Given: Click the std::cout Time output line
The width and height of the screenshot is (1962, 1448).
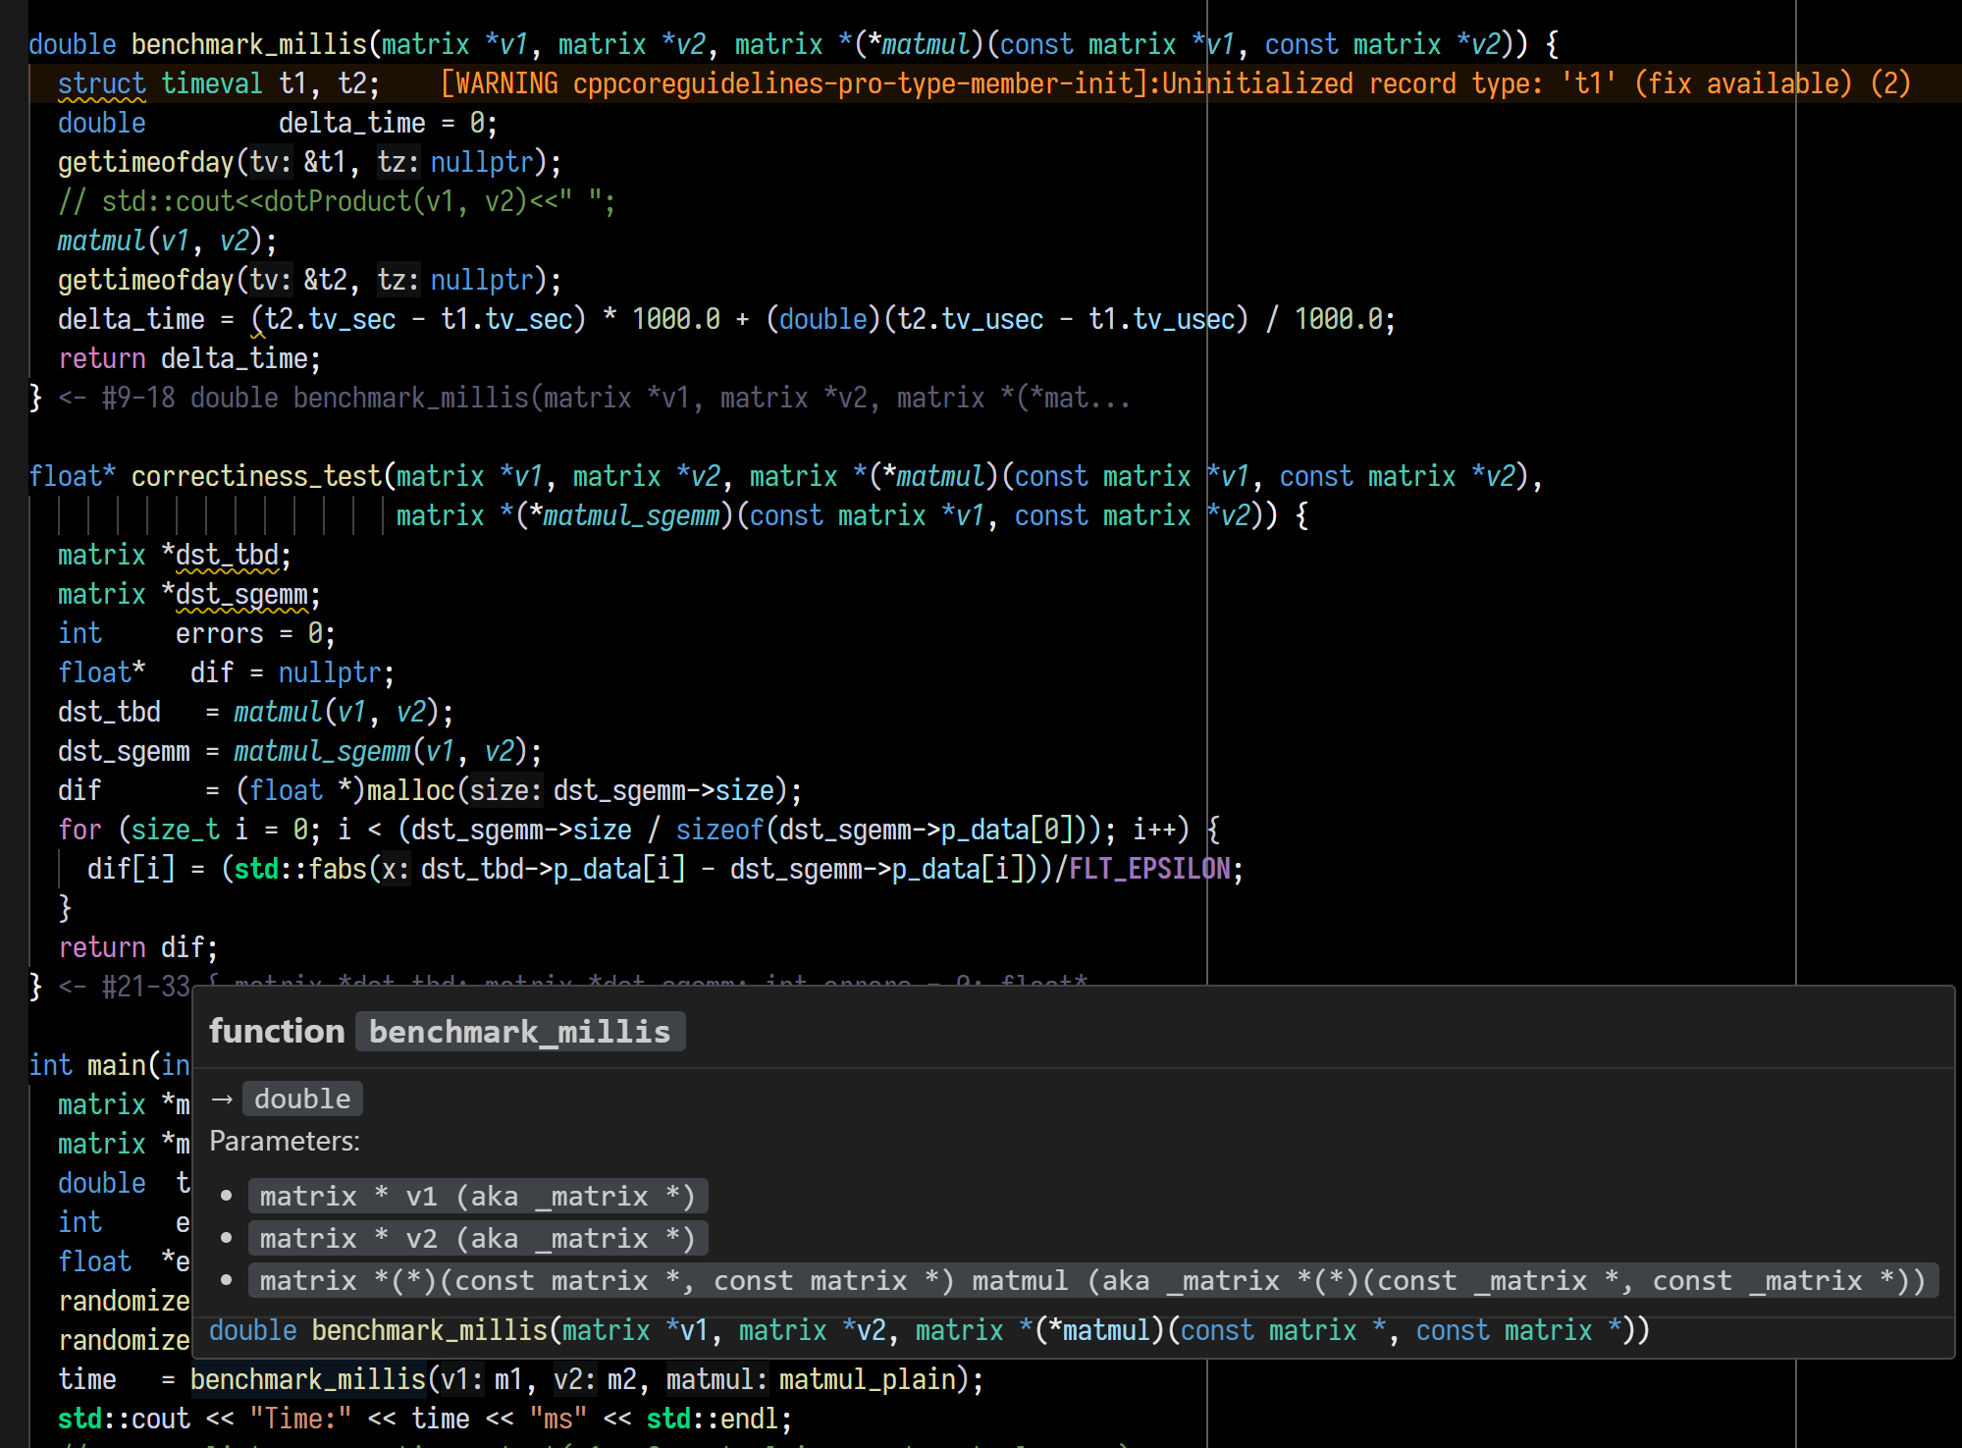Looking at the screenshot, I should [x=393, y=1418].
